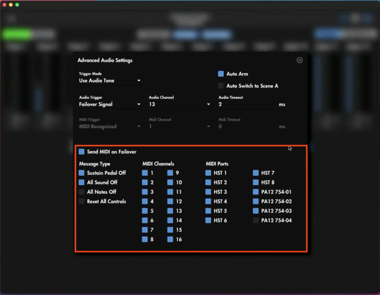Disable the Auto Arm checkbox
Image resolution: width=380 pixels, height=295 pixels.
(x=221, y=73)
